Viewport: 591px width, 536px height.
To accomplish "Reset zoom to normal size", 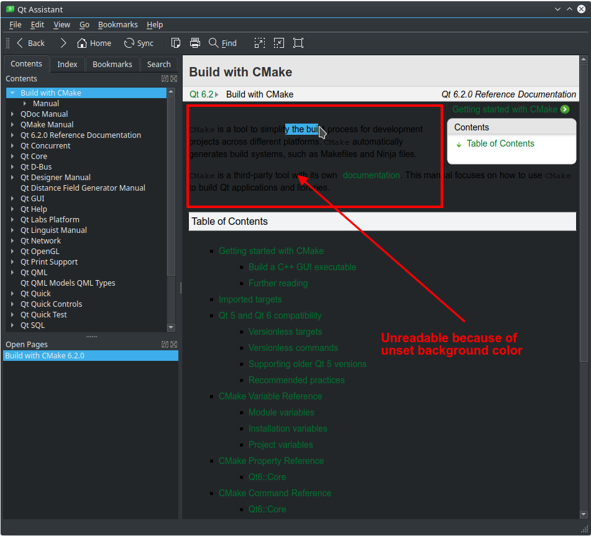I will (298, 43).
